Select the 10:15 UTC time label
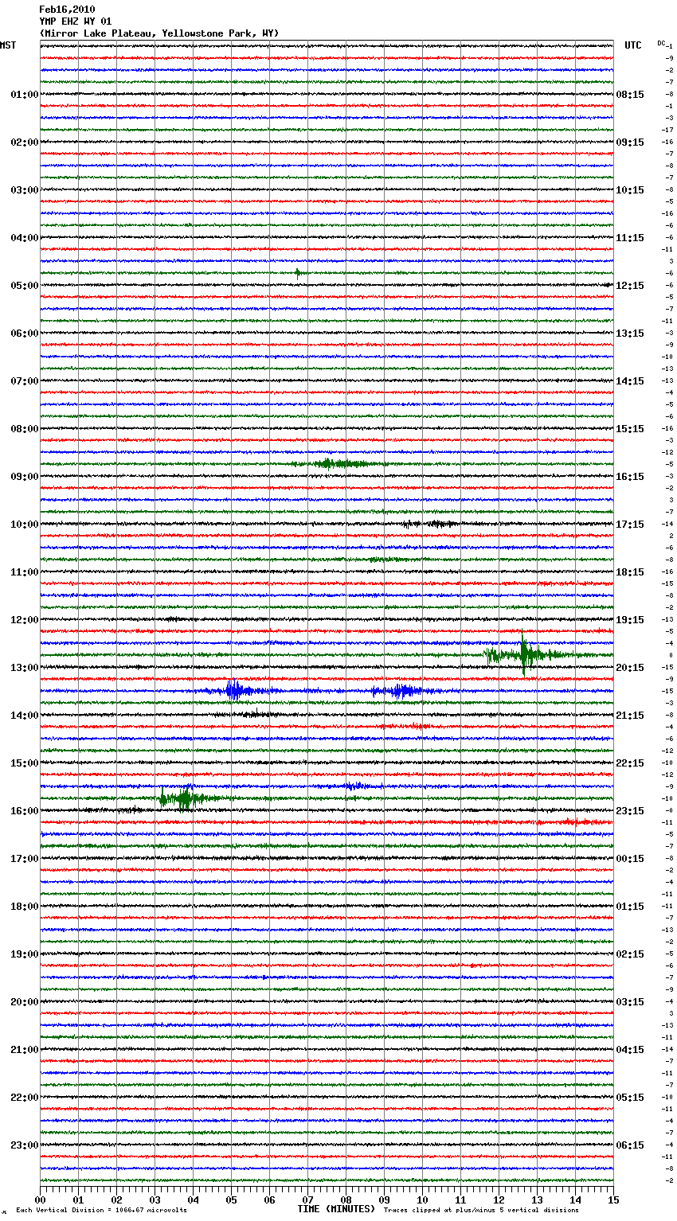Viewport: 677px width, 1221px height. tap(630, 190)
